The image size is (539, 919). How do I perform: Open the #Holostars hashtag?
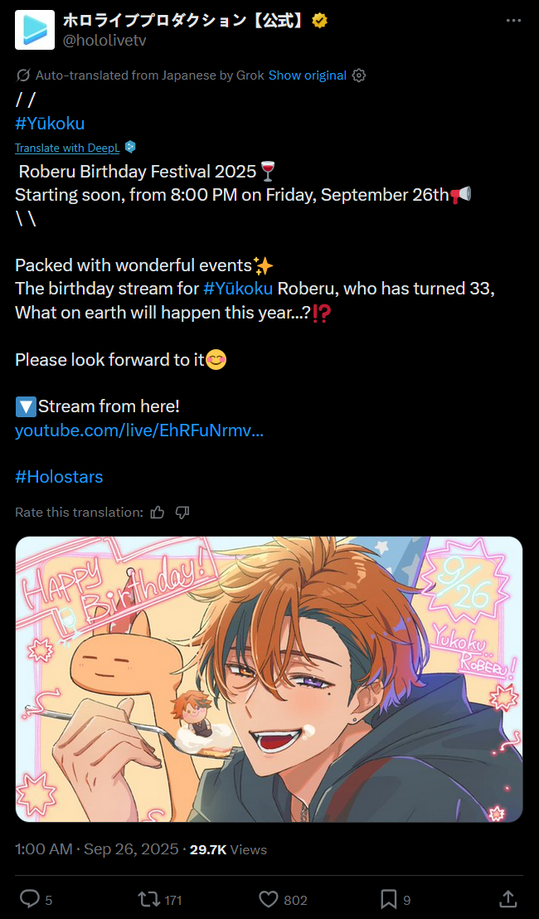pos(59,477)
